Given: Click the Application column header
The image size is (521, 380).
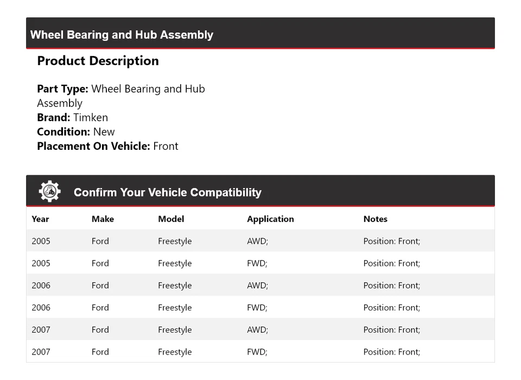Looking at the screenshot, I should tap(270, 219).
